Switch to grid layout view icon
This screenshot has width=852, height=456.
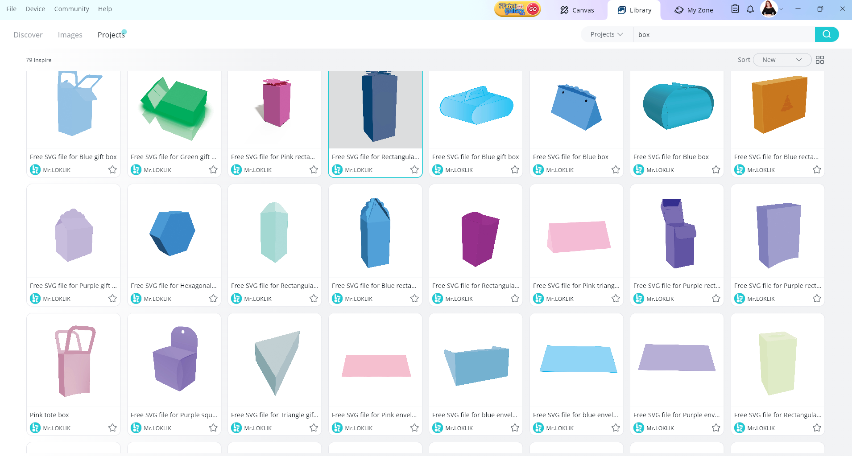click(819, 60)
